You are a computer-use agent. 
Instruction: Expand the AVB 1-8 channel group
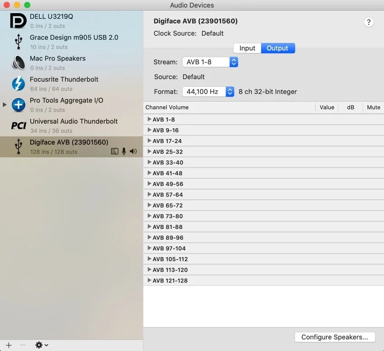pos(149,119)
